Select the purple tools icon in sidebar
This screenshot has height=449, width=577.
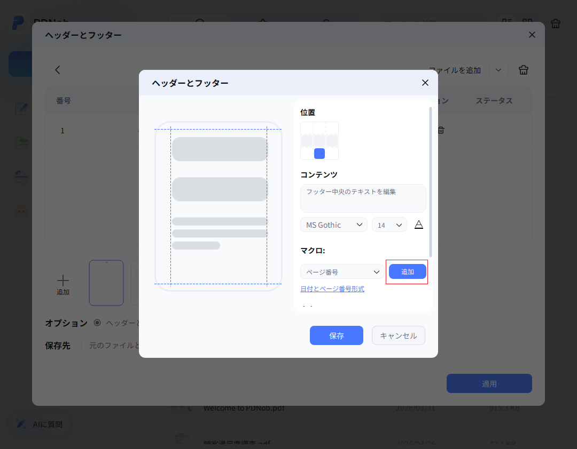pos(21,177)
